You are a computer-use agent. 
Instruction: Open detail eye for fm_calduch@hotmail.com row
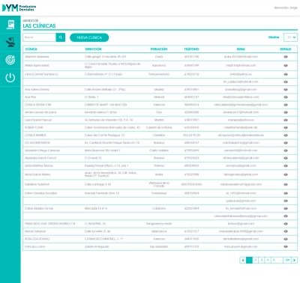pyautogui.click(x=286, y=82)
